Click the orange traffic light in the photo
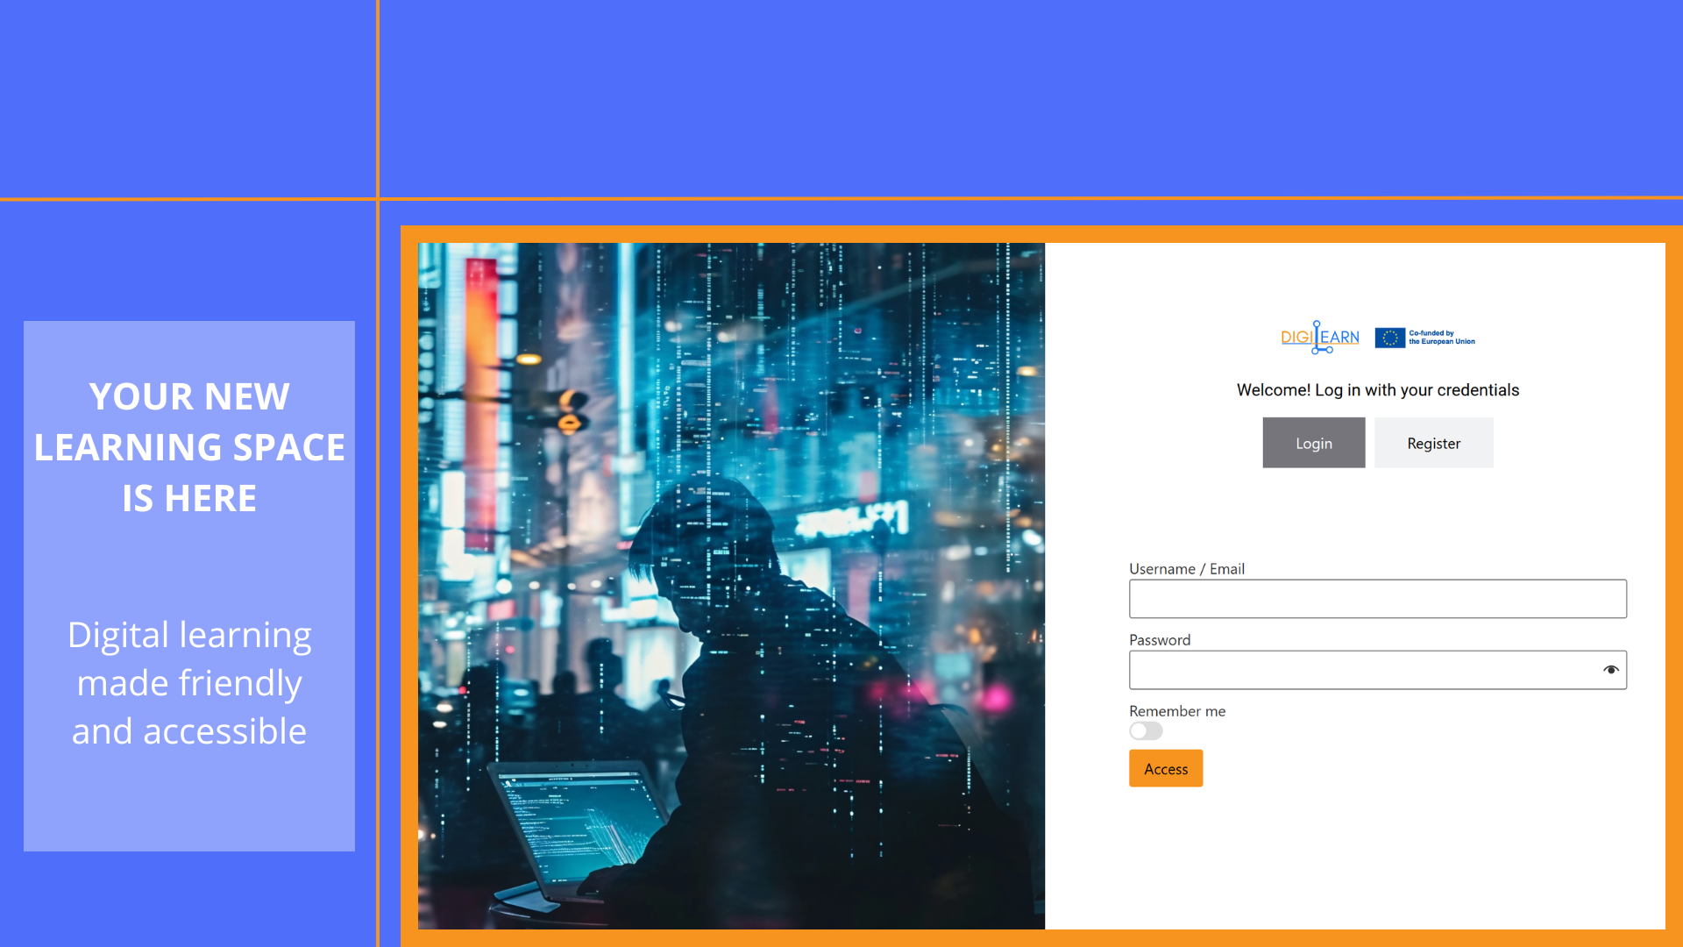The image size is (1683, 947). (572, 412)
